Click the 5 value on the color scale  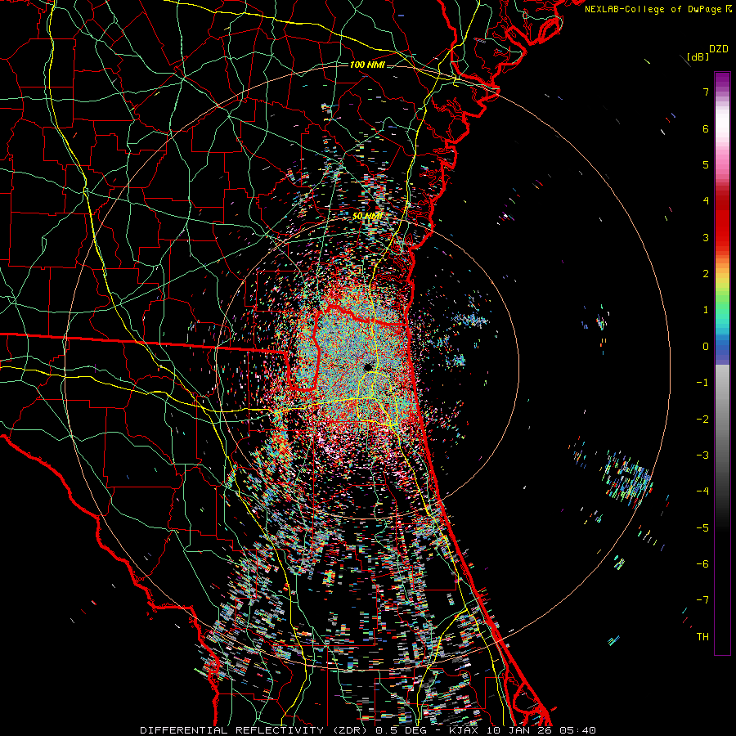[x=706, y=164]
